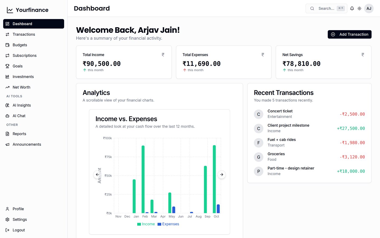The image size is (380, 238).
Task: Click rupee icon on Total Income card
Action: point(163,55)
